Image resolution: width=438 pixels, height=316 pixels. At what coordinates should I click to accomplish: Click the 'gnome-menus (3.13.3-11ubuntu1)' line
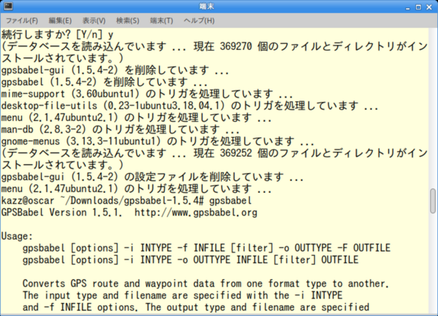point(158,142)
